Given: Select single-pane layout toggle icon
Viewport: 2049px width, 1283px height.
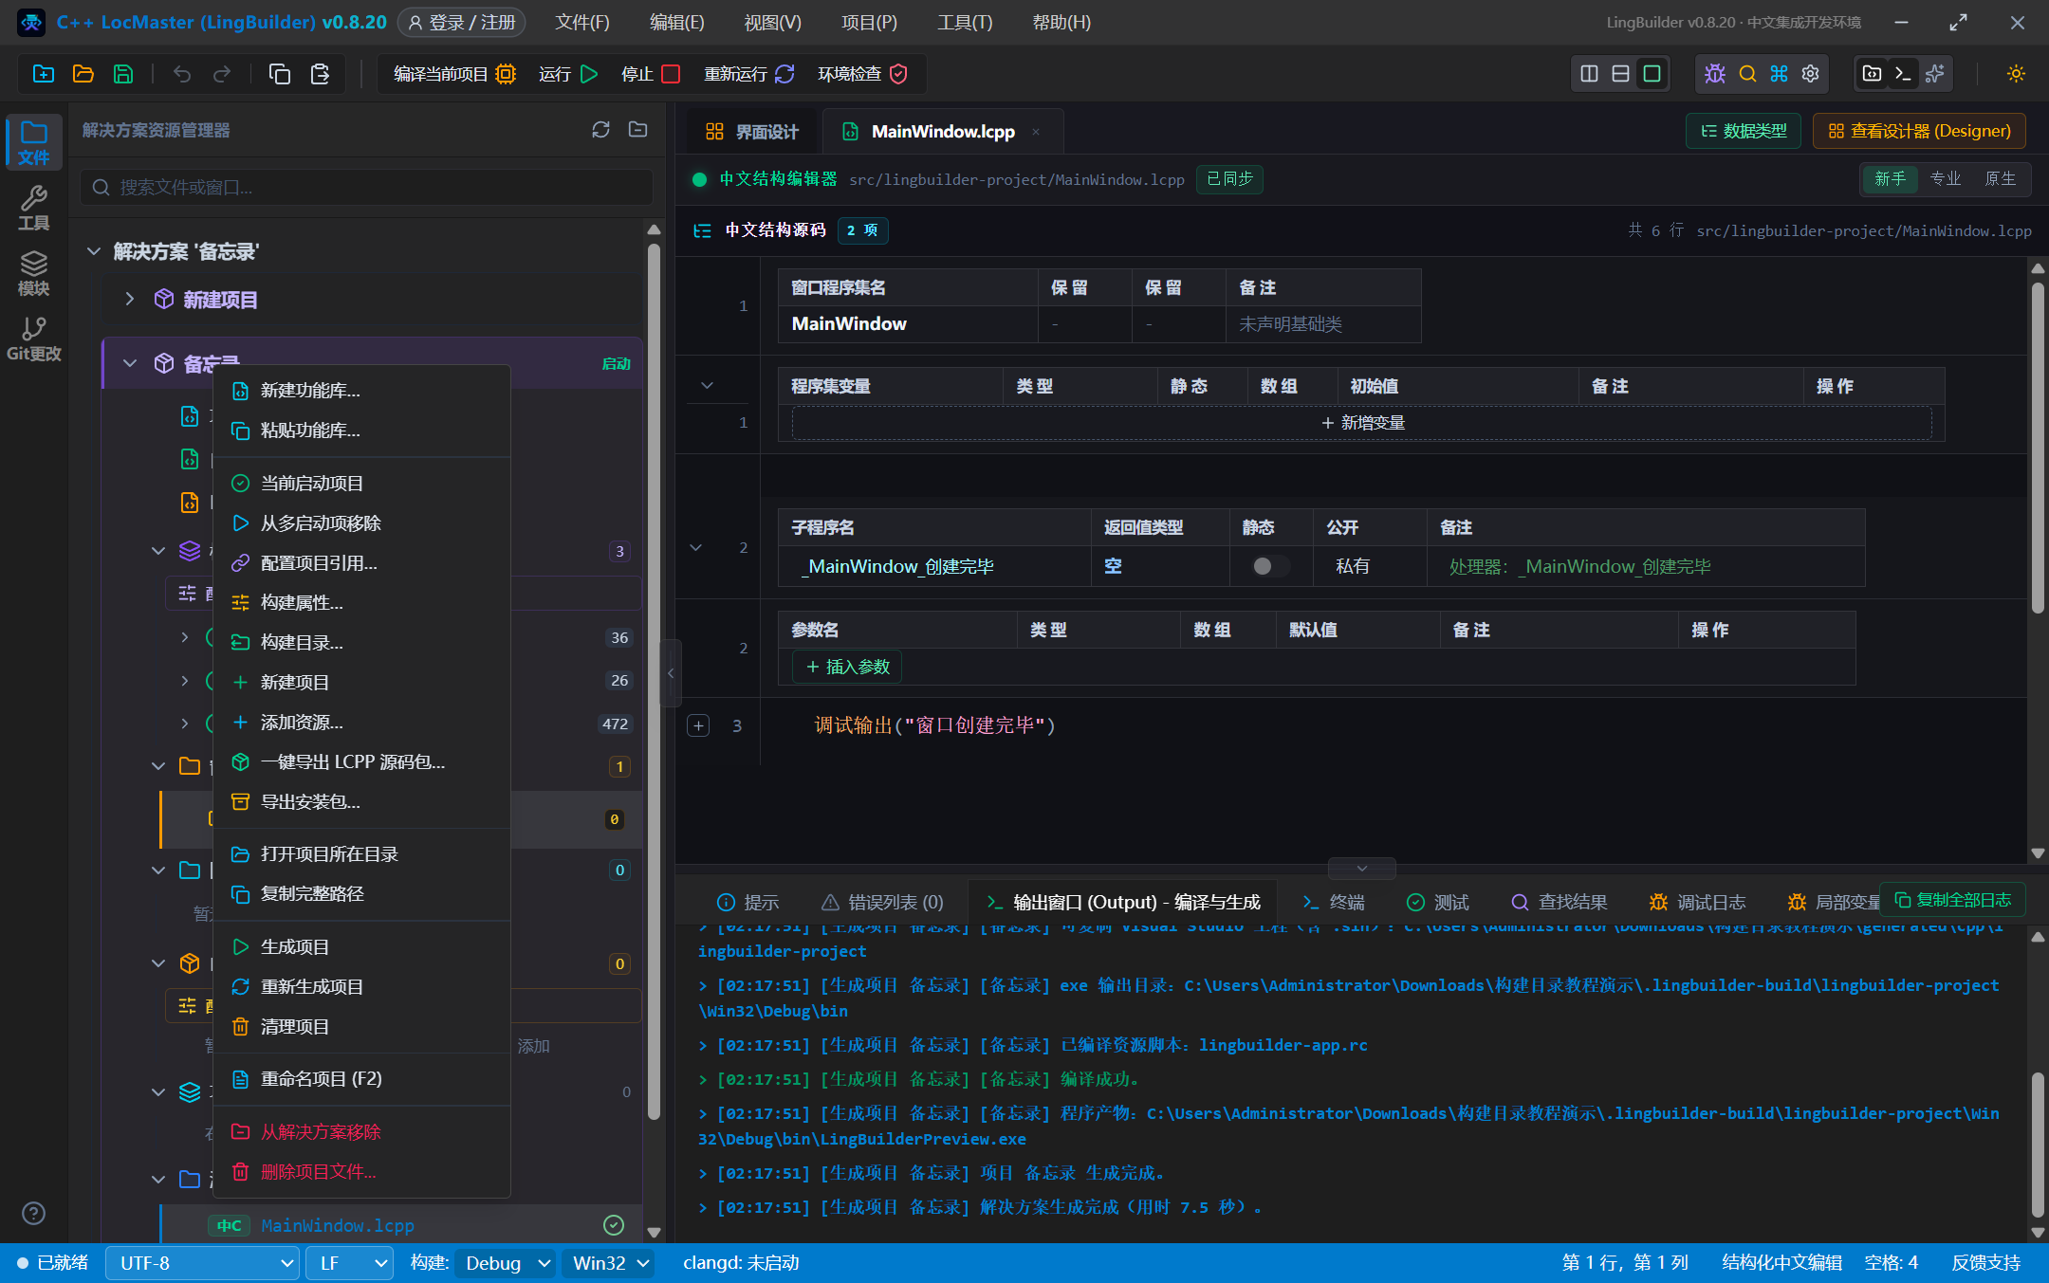Looking at the screenshot, I should (x=1652, y=74).
